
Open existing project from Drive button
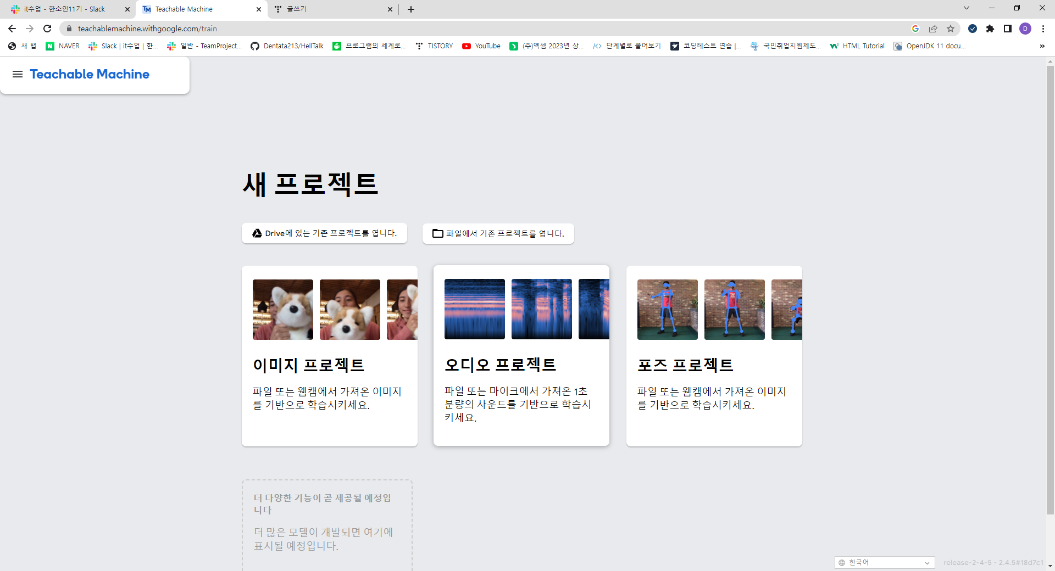pyautogui.click(x=324, y=233)
